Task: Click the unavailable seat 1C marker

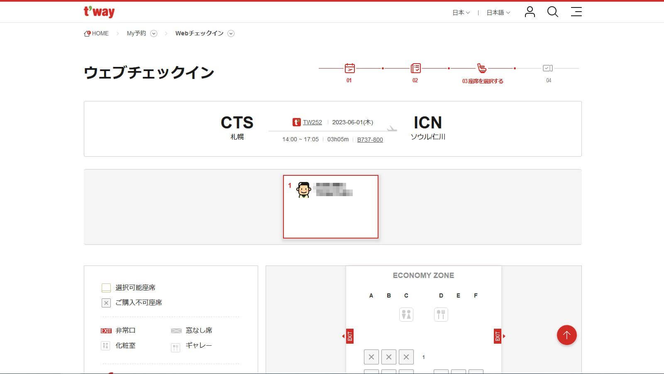Action: pyautogui.click(x=406, y=357)
